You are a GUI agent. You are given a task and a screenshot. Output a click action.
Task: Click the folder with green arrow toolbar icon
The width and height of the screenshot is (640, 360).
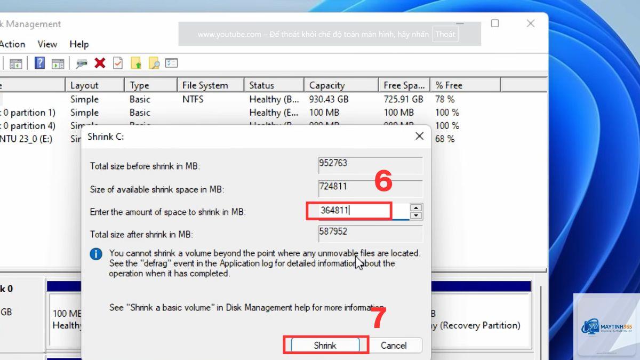[x=136, y=63]
